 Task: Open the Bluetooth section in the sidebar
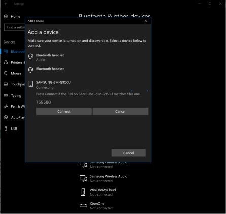[x=17, y=51]
